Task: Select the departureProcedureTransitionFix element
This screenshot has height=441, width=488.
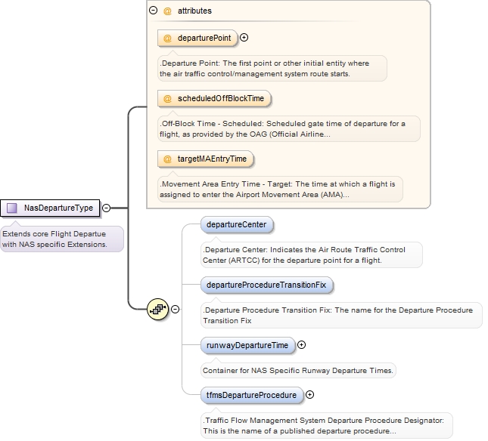Action: tap(267, 285)
